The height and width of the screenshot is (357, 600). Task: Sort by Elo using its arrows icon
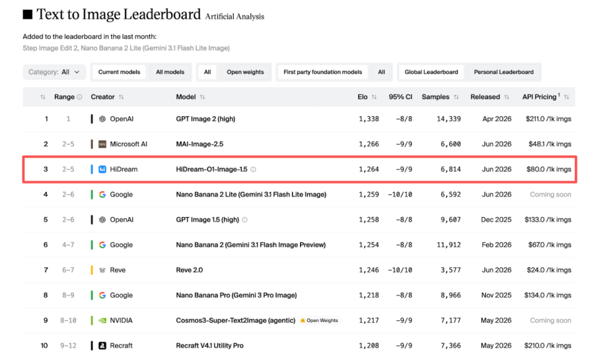[374, 97]
